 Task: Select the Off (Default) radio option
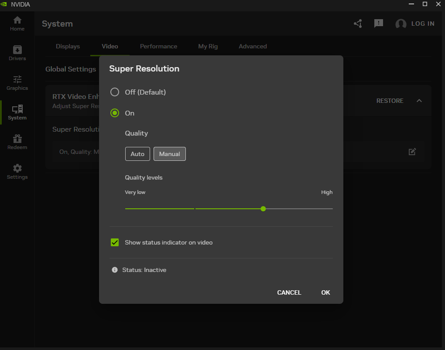tap(115, 92)
